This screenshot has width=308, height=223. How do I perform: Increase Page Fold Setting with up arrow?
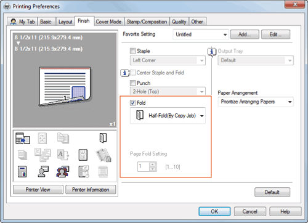click(x=152, y=164)
